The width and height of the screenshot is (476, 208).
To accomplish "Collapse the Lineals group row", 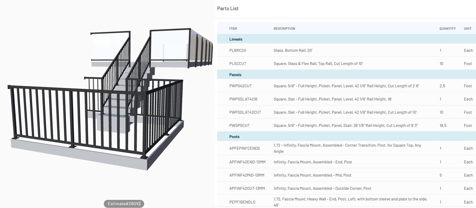I will 236,39.
